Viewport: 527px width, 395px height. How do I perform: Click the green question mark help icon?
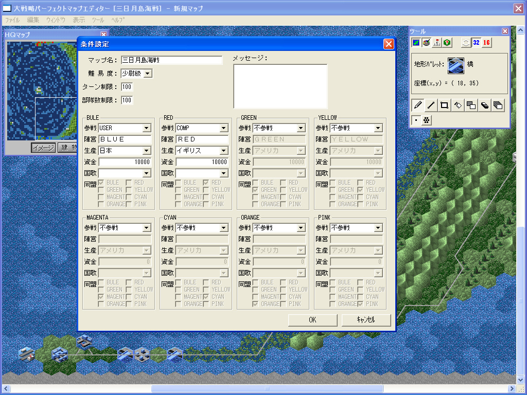point(447,43)
